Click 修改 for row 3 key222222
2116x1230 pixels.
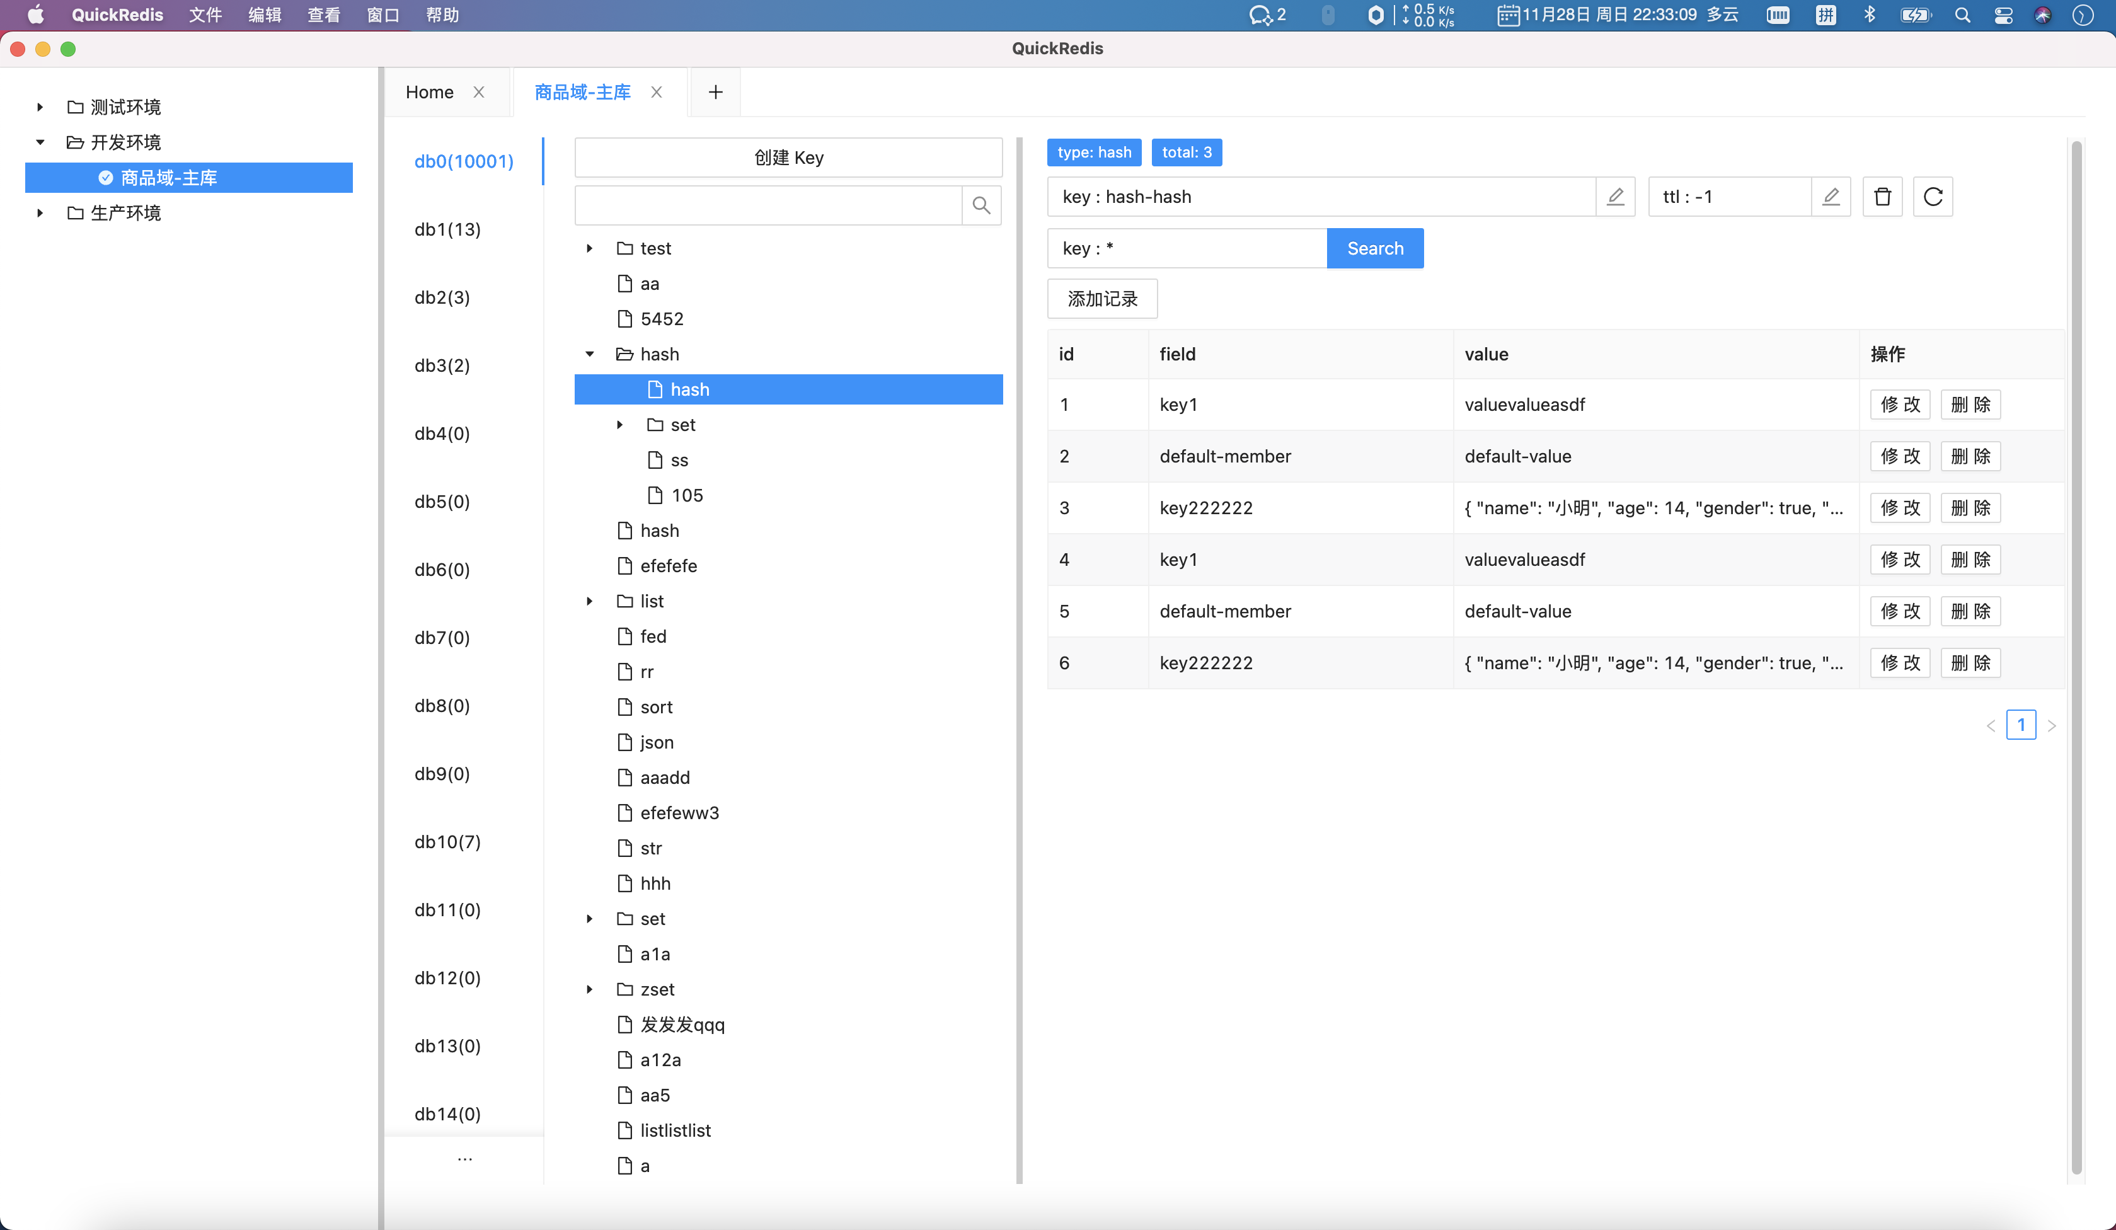[x=1900, y=508]
